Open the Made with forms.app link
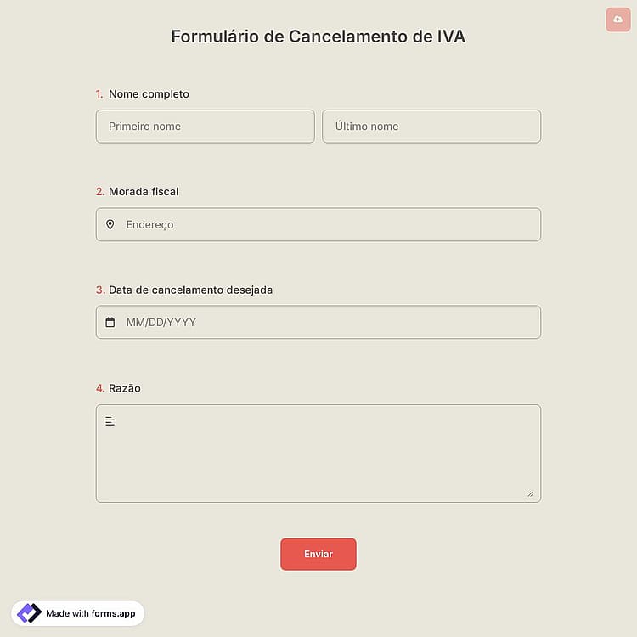Screen dimensions: 637x637 [77, 613]
